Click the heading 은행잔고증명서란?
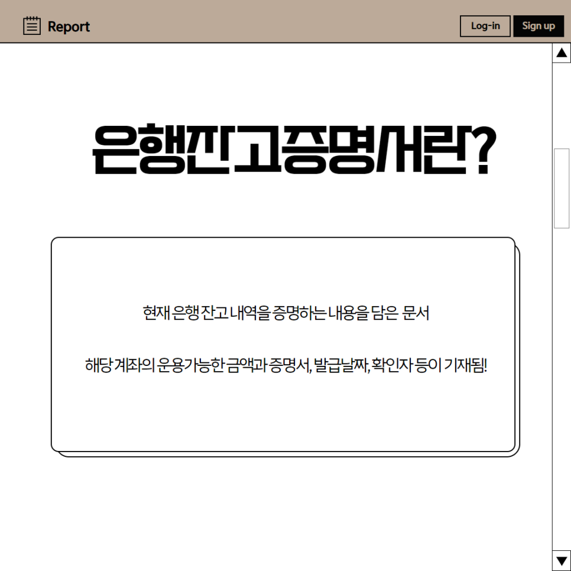The height and width of the screenshot is (571, 571). [x=294, y=150]
